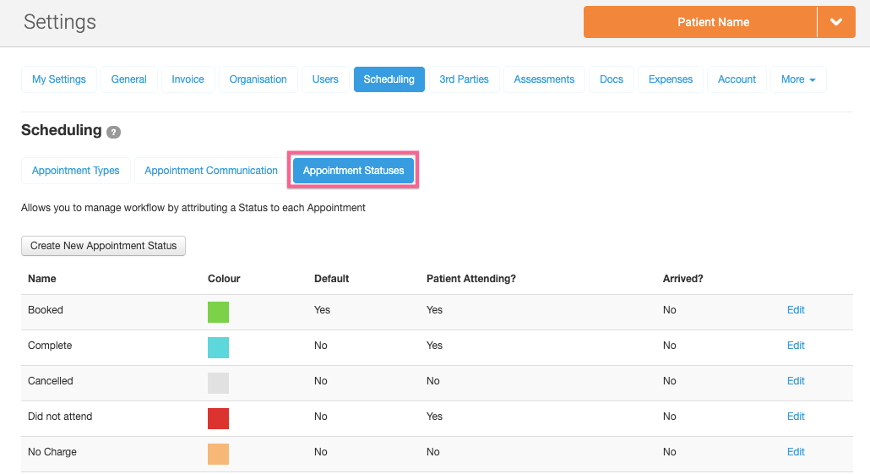Image resolution: width=870 pixels, height=474 pixels.
Task: Select the Appointment Statuses tab
Action: pos(353,171)
